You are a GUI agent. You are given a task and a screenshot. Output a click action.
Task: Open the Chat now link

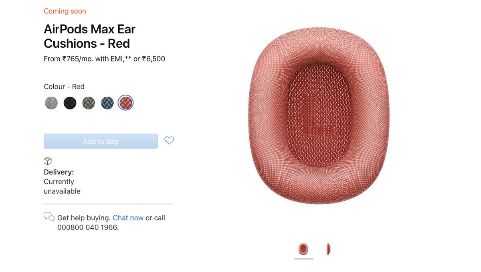[128, 218]
